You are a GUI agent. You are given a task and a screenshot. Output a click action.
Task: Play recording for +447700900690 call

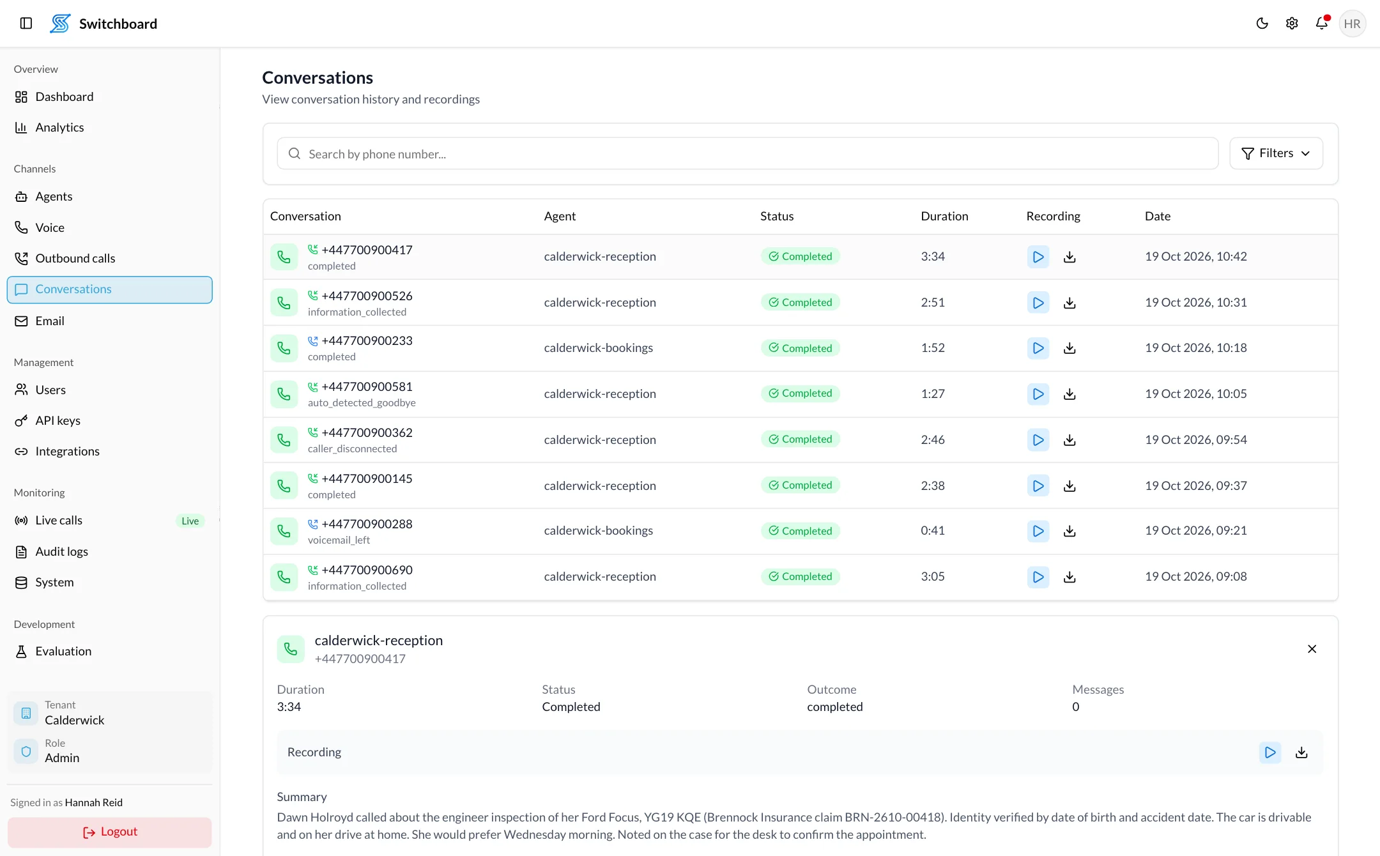pyautogui.click(x=1038, y=577)
